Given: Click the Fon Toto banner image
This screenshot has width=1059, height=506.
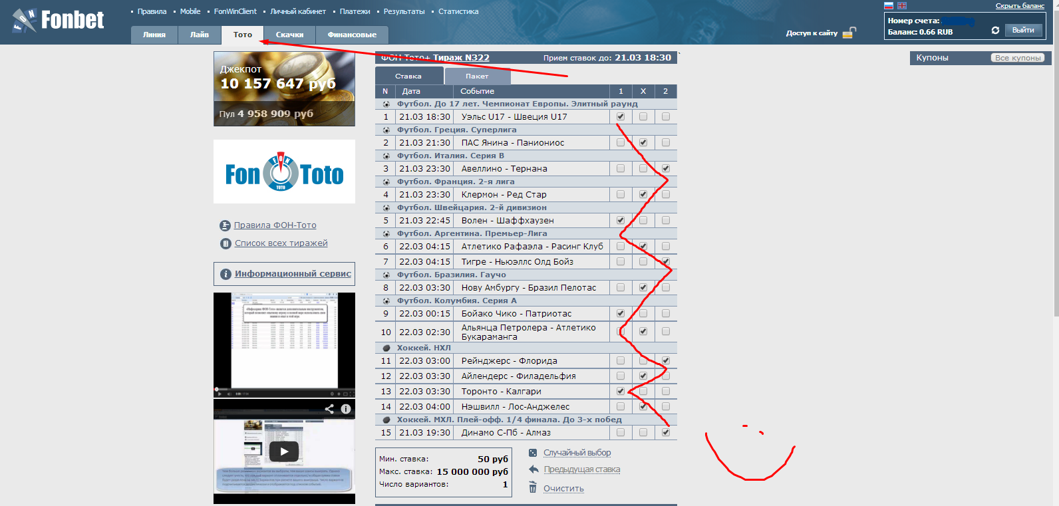Looking at the screenshot, I should 284,172.
